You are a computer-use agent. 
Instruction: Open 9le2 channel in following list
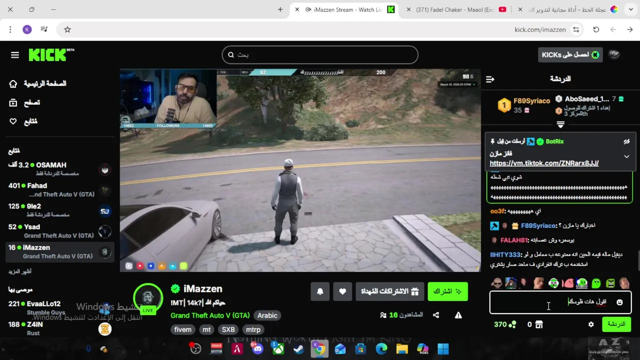click(60, 210)
